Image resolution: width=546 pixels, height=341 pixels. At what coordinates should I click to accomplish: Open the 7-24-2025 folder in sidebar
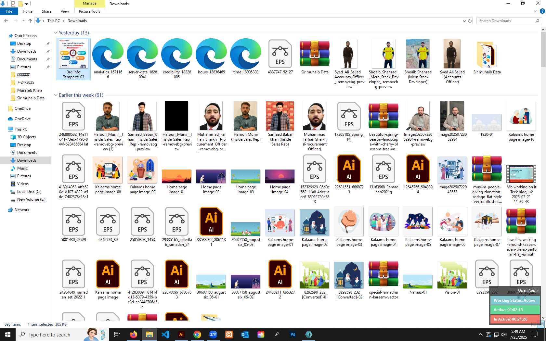[x=25, y=82]
